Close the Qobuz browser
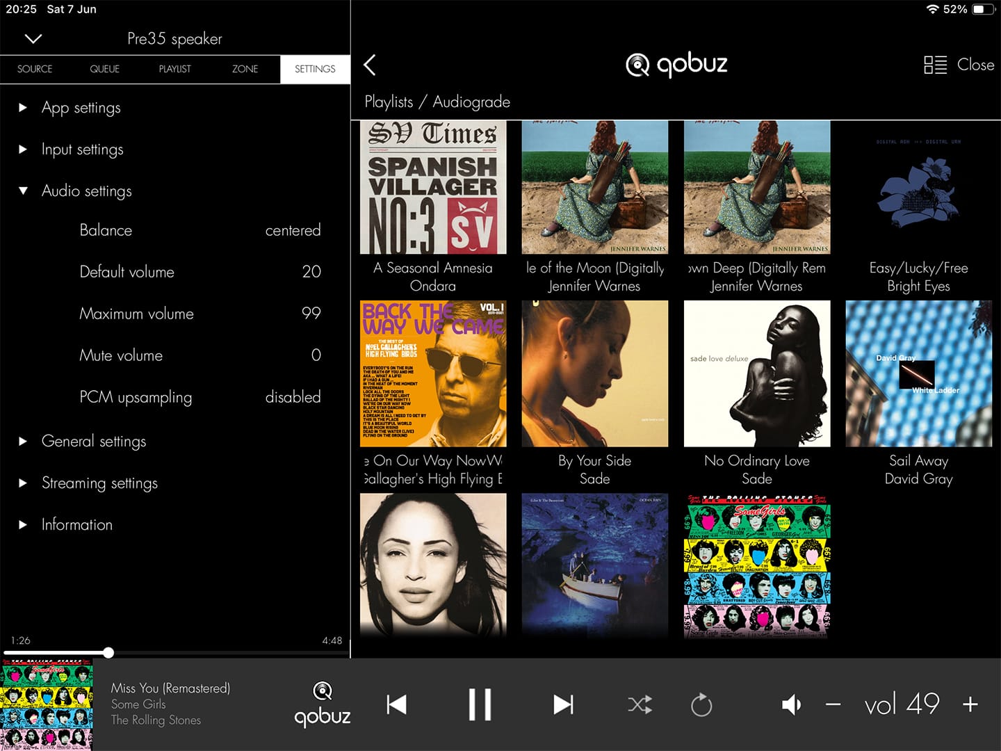This screenshot has width=1001, height=751. (975, 65)
